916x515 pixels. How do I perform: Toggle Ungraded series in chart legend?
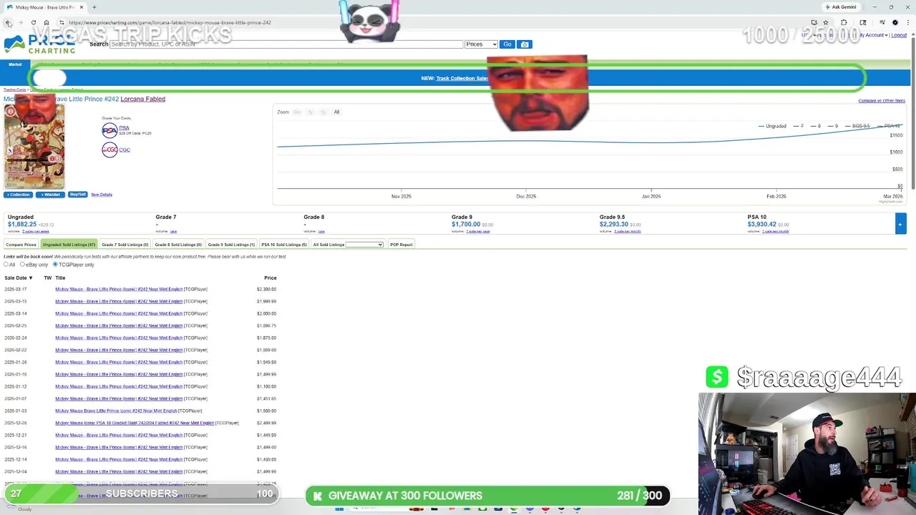(772, 126)
